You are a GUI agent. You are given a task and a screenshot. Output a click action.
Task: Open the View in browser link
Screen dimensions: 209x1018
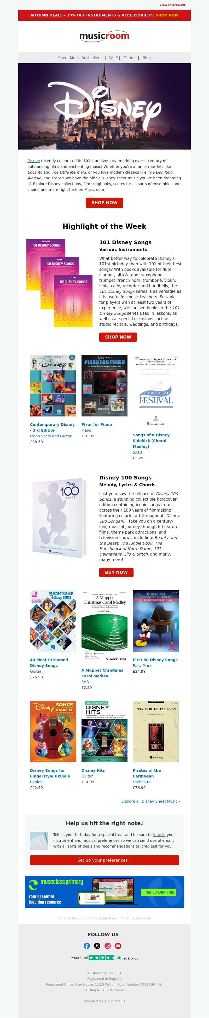[x=172, y=5]
